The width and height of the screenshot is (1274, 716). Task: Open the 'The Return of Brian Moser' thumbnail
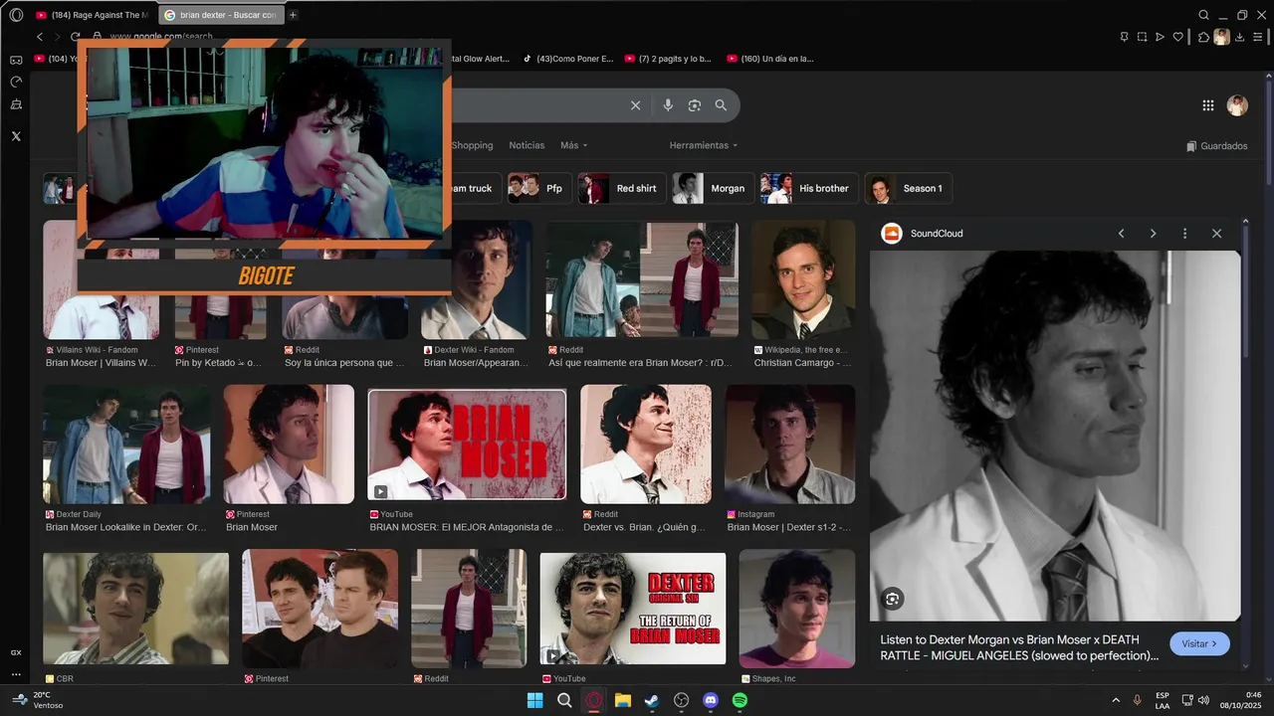click(633, 609)
